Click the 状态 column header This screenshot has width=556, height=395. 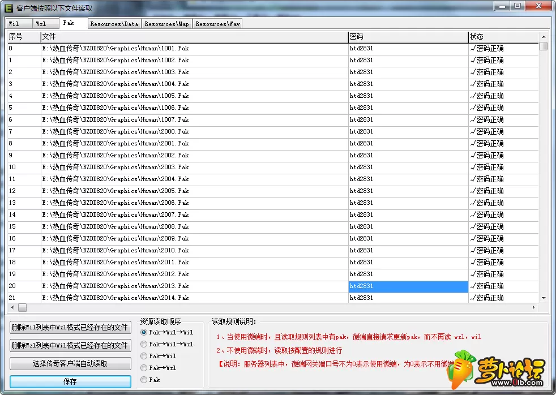(503, 36)
